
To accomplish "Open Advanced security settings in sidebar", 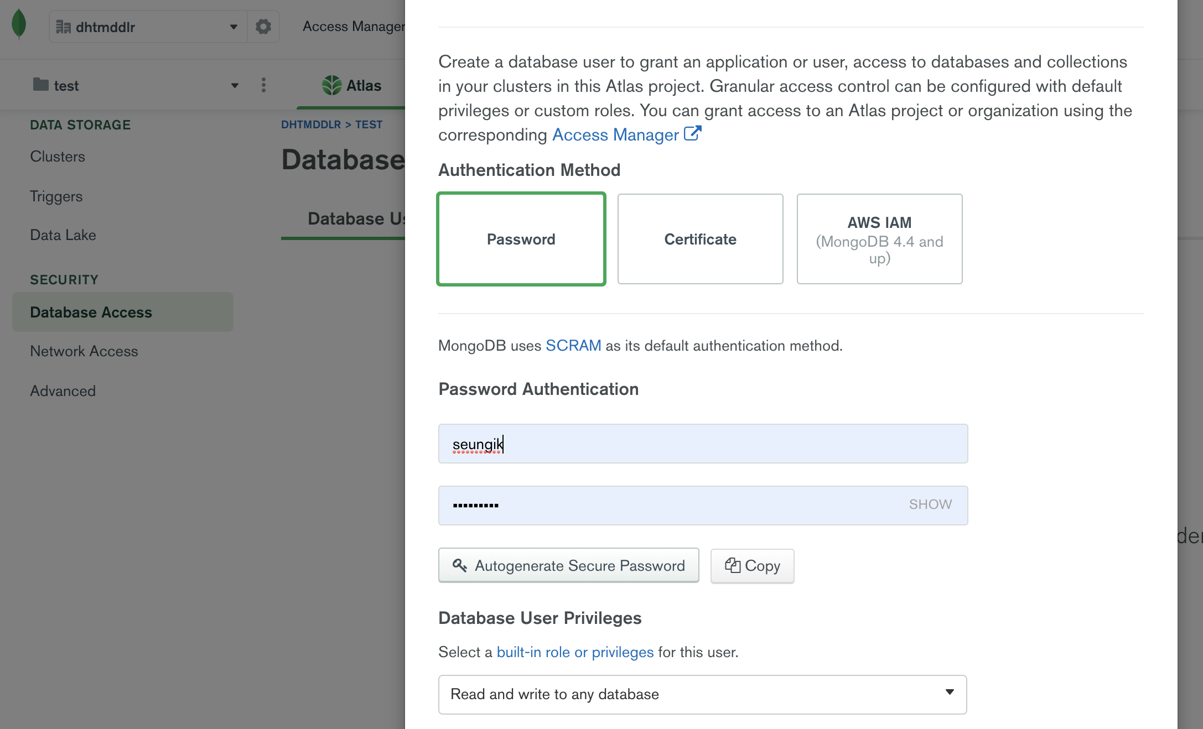I will 63,391.
